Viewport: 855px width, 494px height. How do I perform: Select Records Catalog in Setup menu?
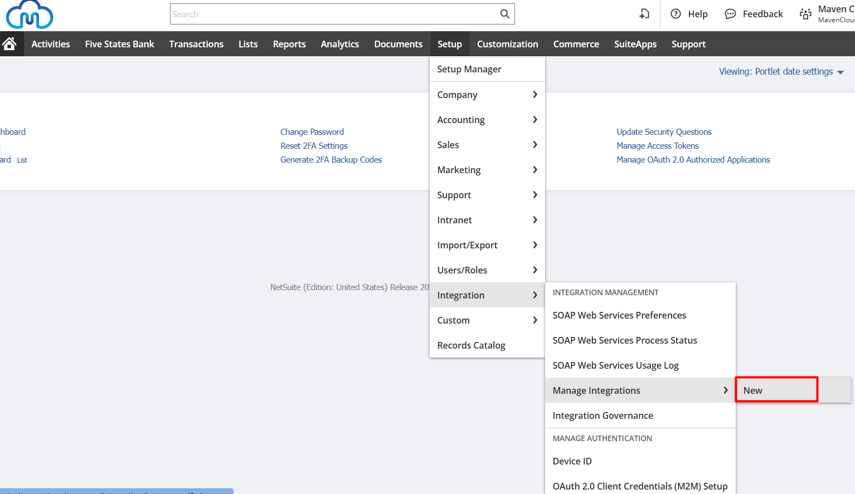[471, 345]
